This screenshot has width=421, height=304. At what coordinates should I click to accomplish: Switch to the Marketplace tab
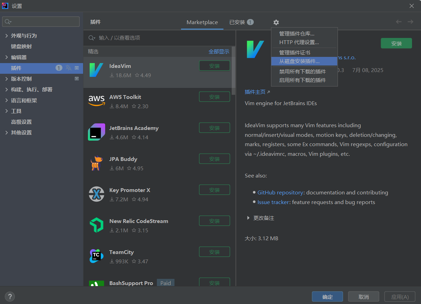tap(202, 22)
